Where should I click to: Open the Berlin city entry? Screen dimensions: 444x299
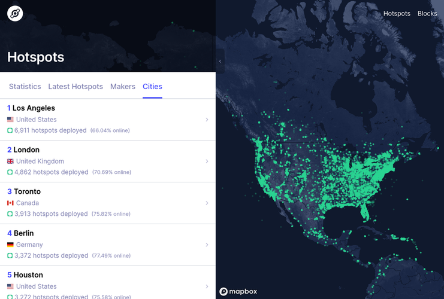[23, 233]
